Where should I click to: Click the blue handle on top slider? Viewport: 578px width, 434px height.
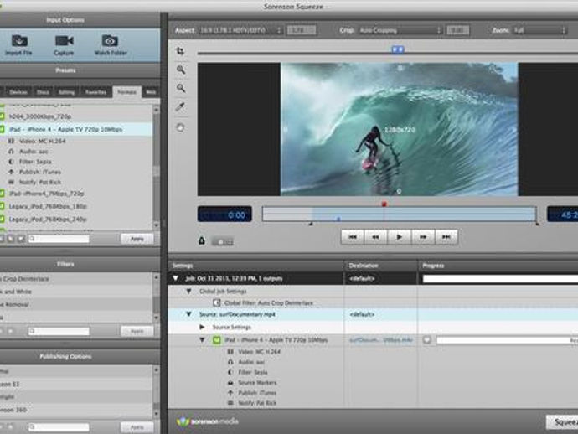pyautogui.click(x=398, y=49)
